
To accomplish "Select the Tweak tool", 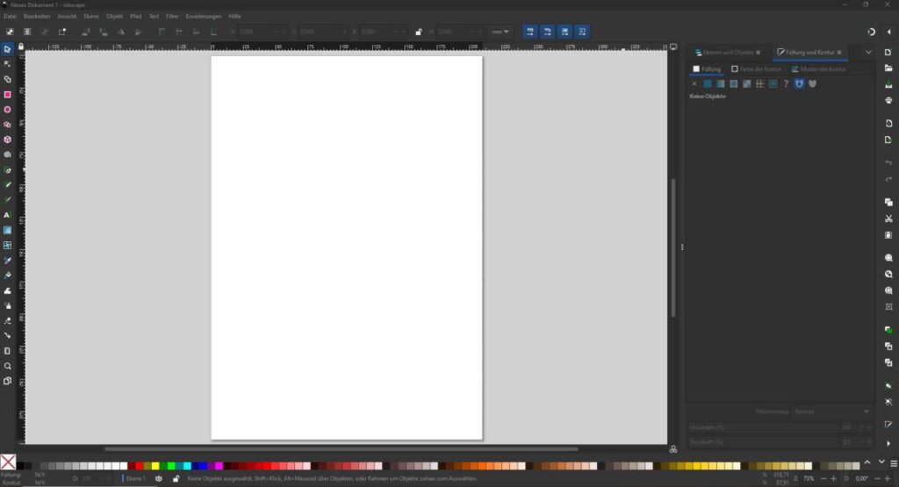I will 7,291.
